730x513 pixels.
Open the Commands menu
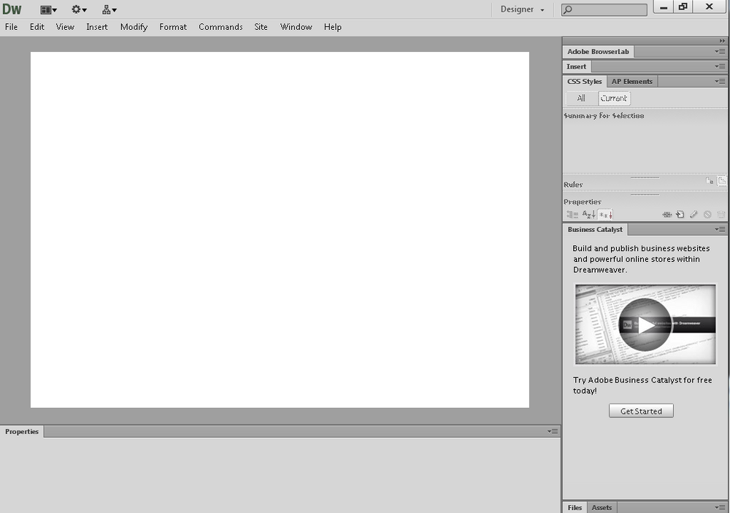point(220,27)
